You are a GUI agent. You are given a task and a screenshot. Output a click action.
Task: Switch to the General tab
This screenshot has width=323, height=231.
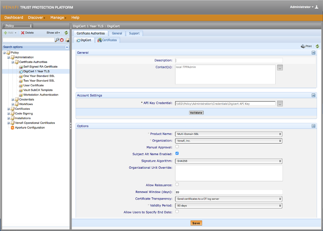(x=117, y=33)
